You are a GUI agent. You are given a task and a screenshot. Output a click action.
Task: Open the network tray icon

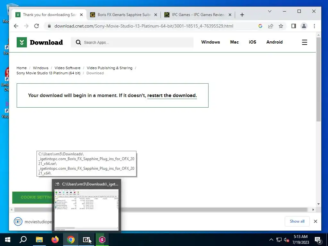(279, 240)
